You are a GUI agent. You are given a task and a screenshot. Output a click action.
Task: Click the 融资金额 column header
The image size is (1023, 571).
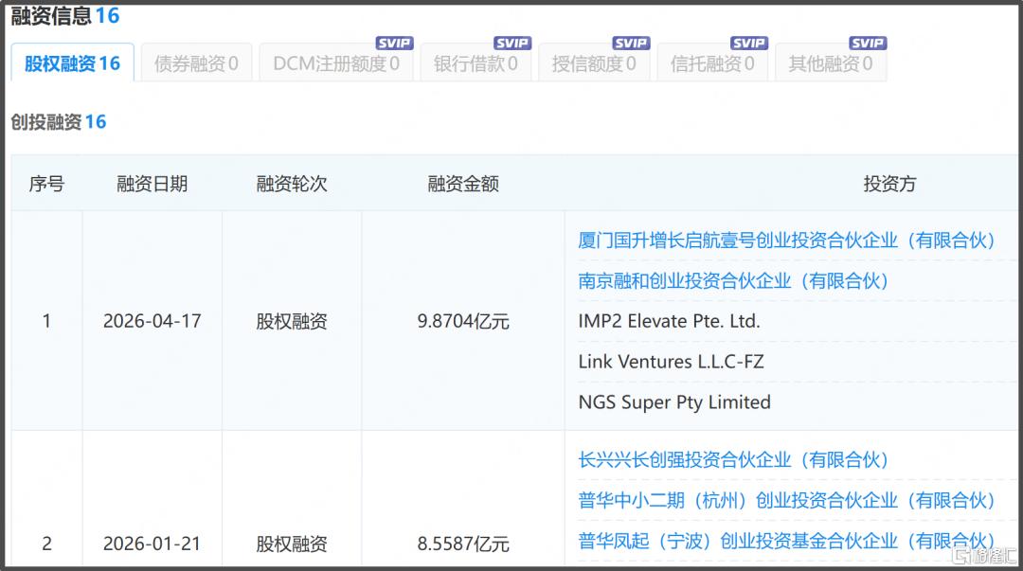pos(463,184)
